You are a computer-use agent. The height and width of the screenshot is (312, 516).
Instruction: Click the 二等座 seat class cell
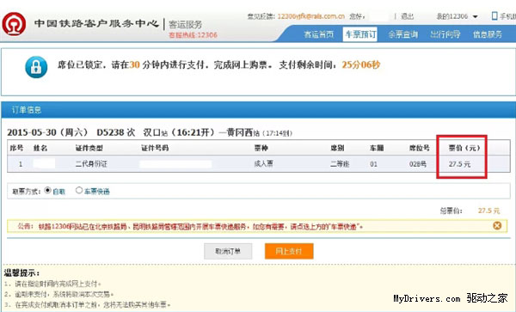340,163
